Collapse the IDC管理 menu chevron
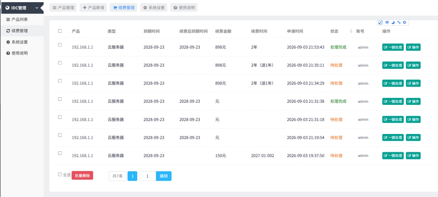This screenshot has width=438, height=197. coord(37,8)
